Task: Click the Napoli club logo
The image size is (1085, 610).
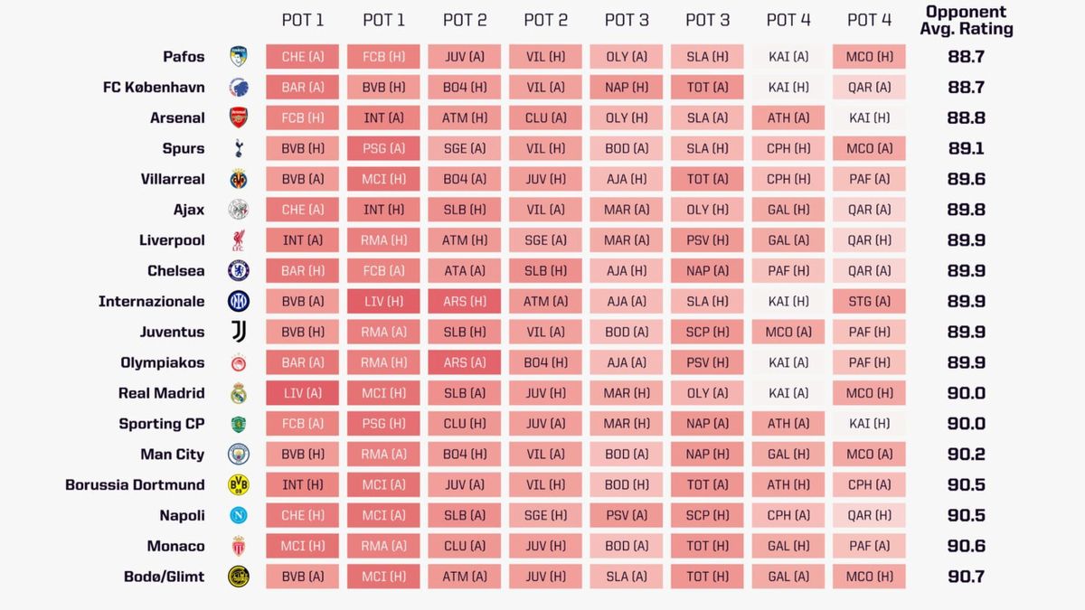Action: click(x=238, y=515)
